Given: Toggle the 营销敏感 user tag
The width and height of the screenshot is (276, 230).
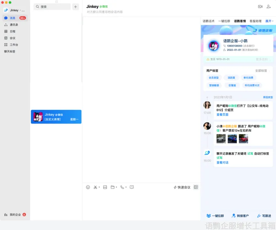Looking at the screenshot, I should (214, 85).
